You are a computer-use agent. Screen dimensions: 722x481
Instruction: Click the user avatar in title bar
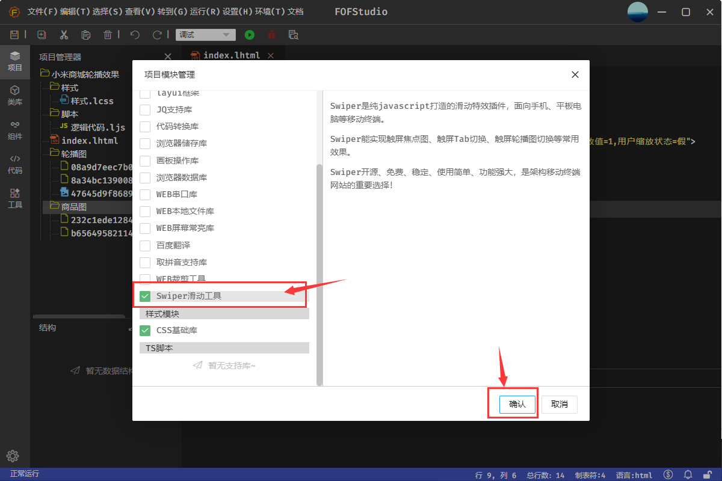pos(638,12)
